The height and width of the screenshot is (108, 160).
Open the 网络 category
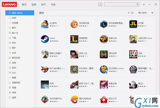coord(20,93)
